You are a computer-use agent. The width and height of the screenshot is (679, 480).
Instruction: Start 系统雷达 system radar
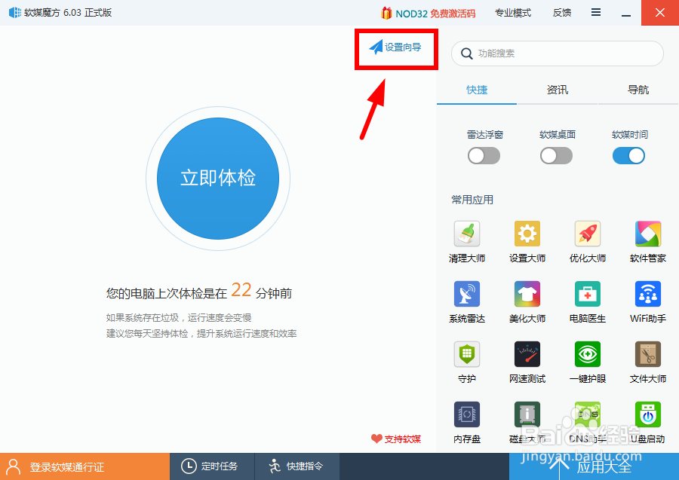pos(466,301)
